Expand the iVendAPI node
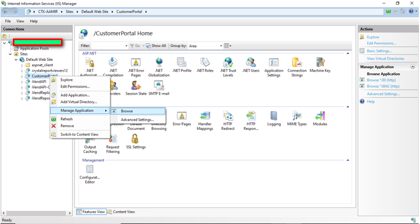The image size is (420, 224). (22, 82)
